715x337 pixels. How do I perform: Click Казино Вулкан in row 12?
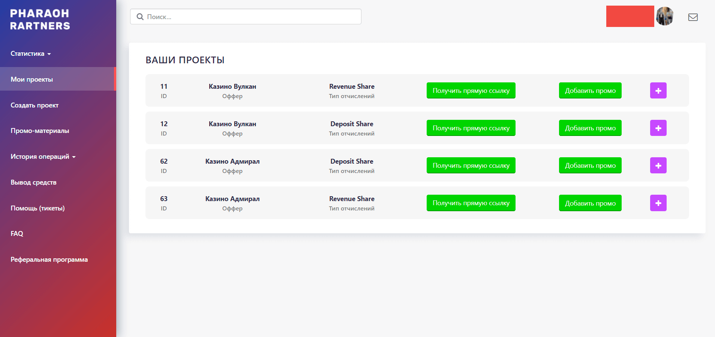click(x=232, y=124)
